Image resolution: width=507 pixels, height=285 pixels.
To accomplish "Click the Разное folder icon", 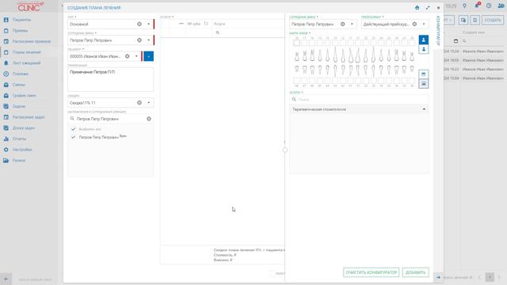I will (x=6, y=160).
